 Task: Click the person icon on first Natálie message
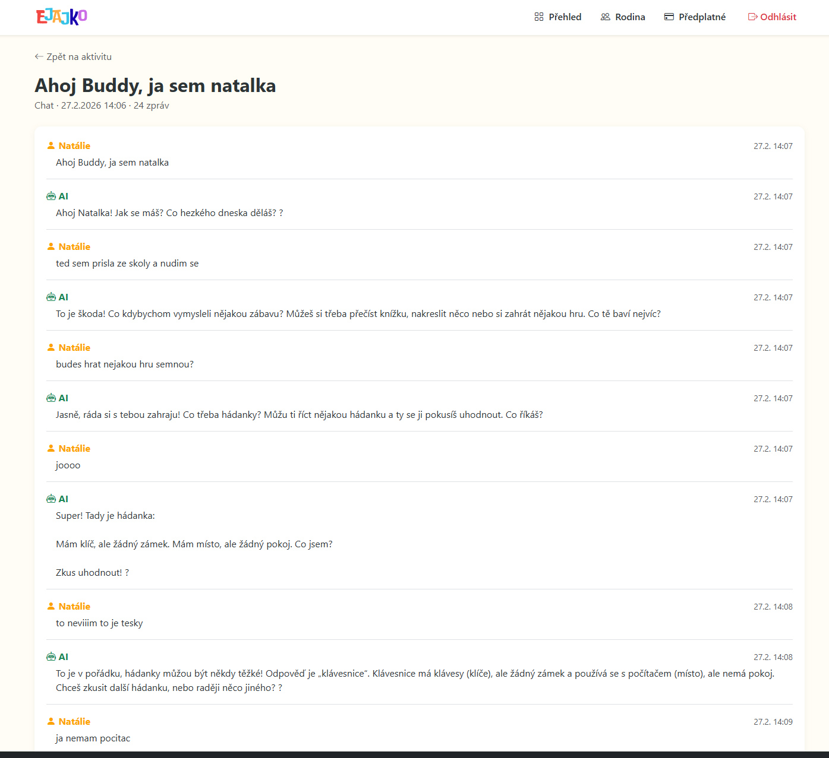point(51,146)
